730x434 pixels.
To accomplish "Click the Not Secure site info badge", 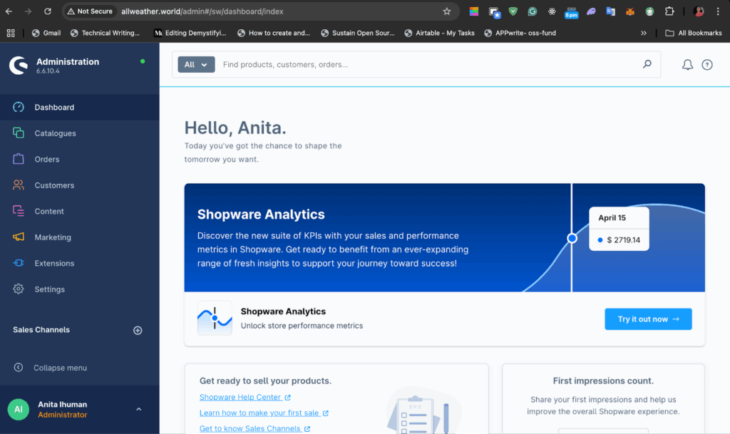I will (90, 11).
